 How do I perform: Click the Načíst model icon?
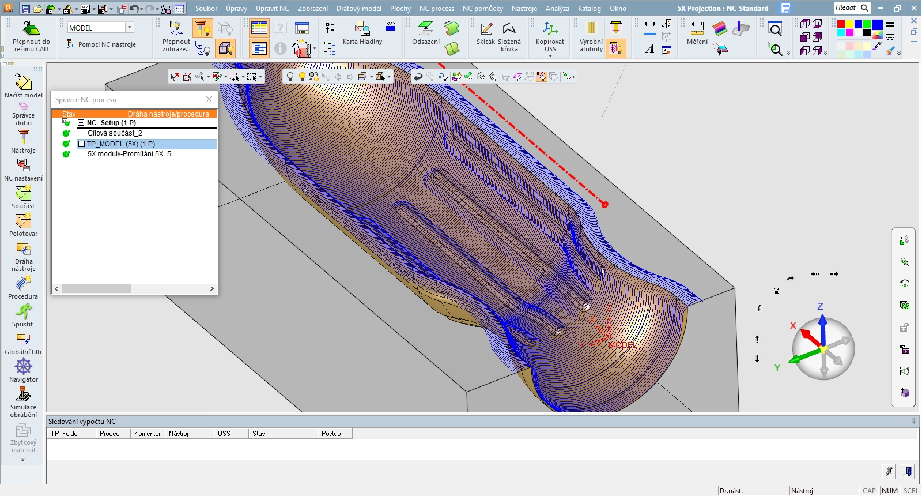point(23,83)
